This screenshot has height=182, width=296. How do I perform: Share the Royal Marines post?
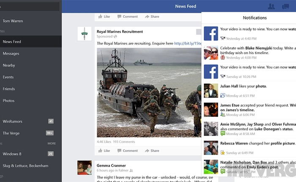(152, 151)
